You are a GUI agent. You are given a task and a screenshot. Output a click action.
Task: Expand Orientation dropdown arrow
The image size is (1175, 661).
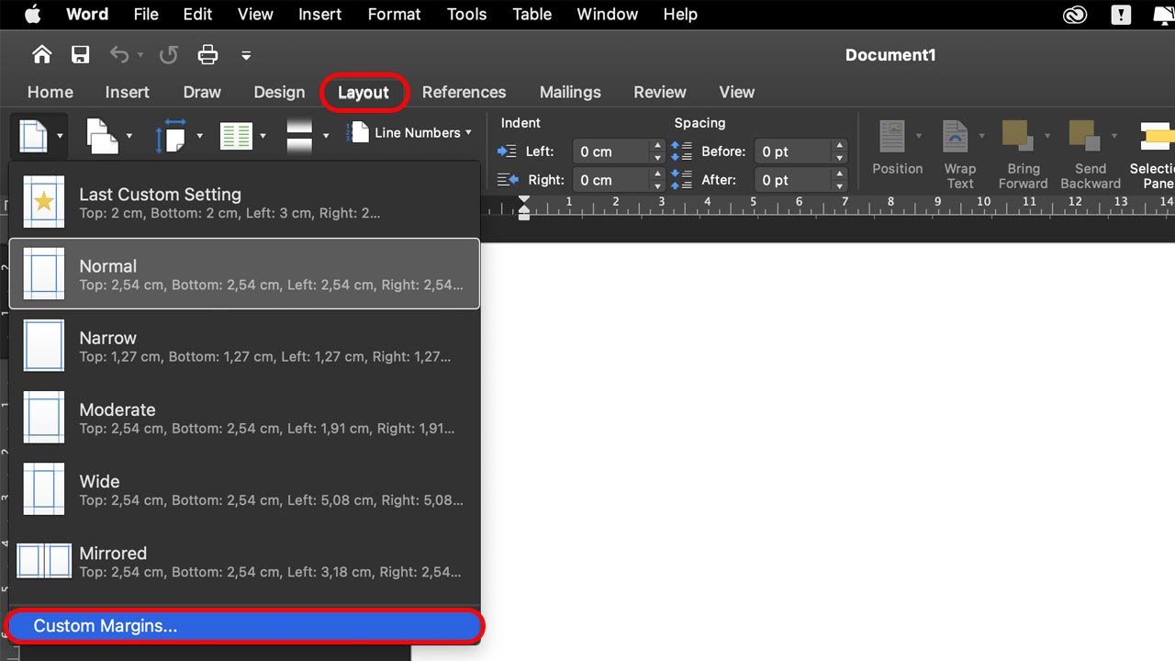pos(129,136)
